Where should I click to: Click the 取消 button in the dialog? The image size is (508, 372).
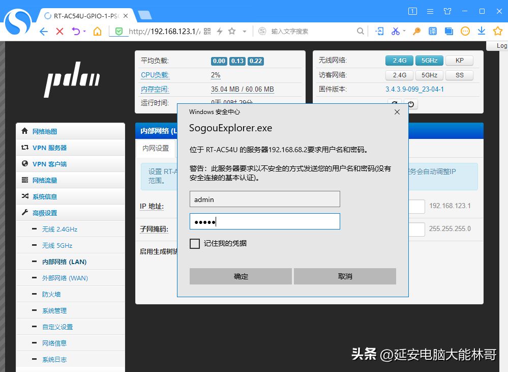pos(345,276)
